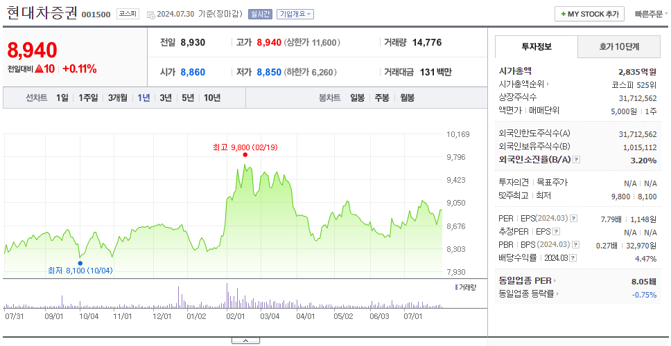This screenshot has height=346, width=671.
Task: Expand the 빠른주문 dropdown
Action: tap(652, 14)
